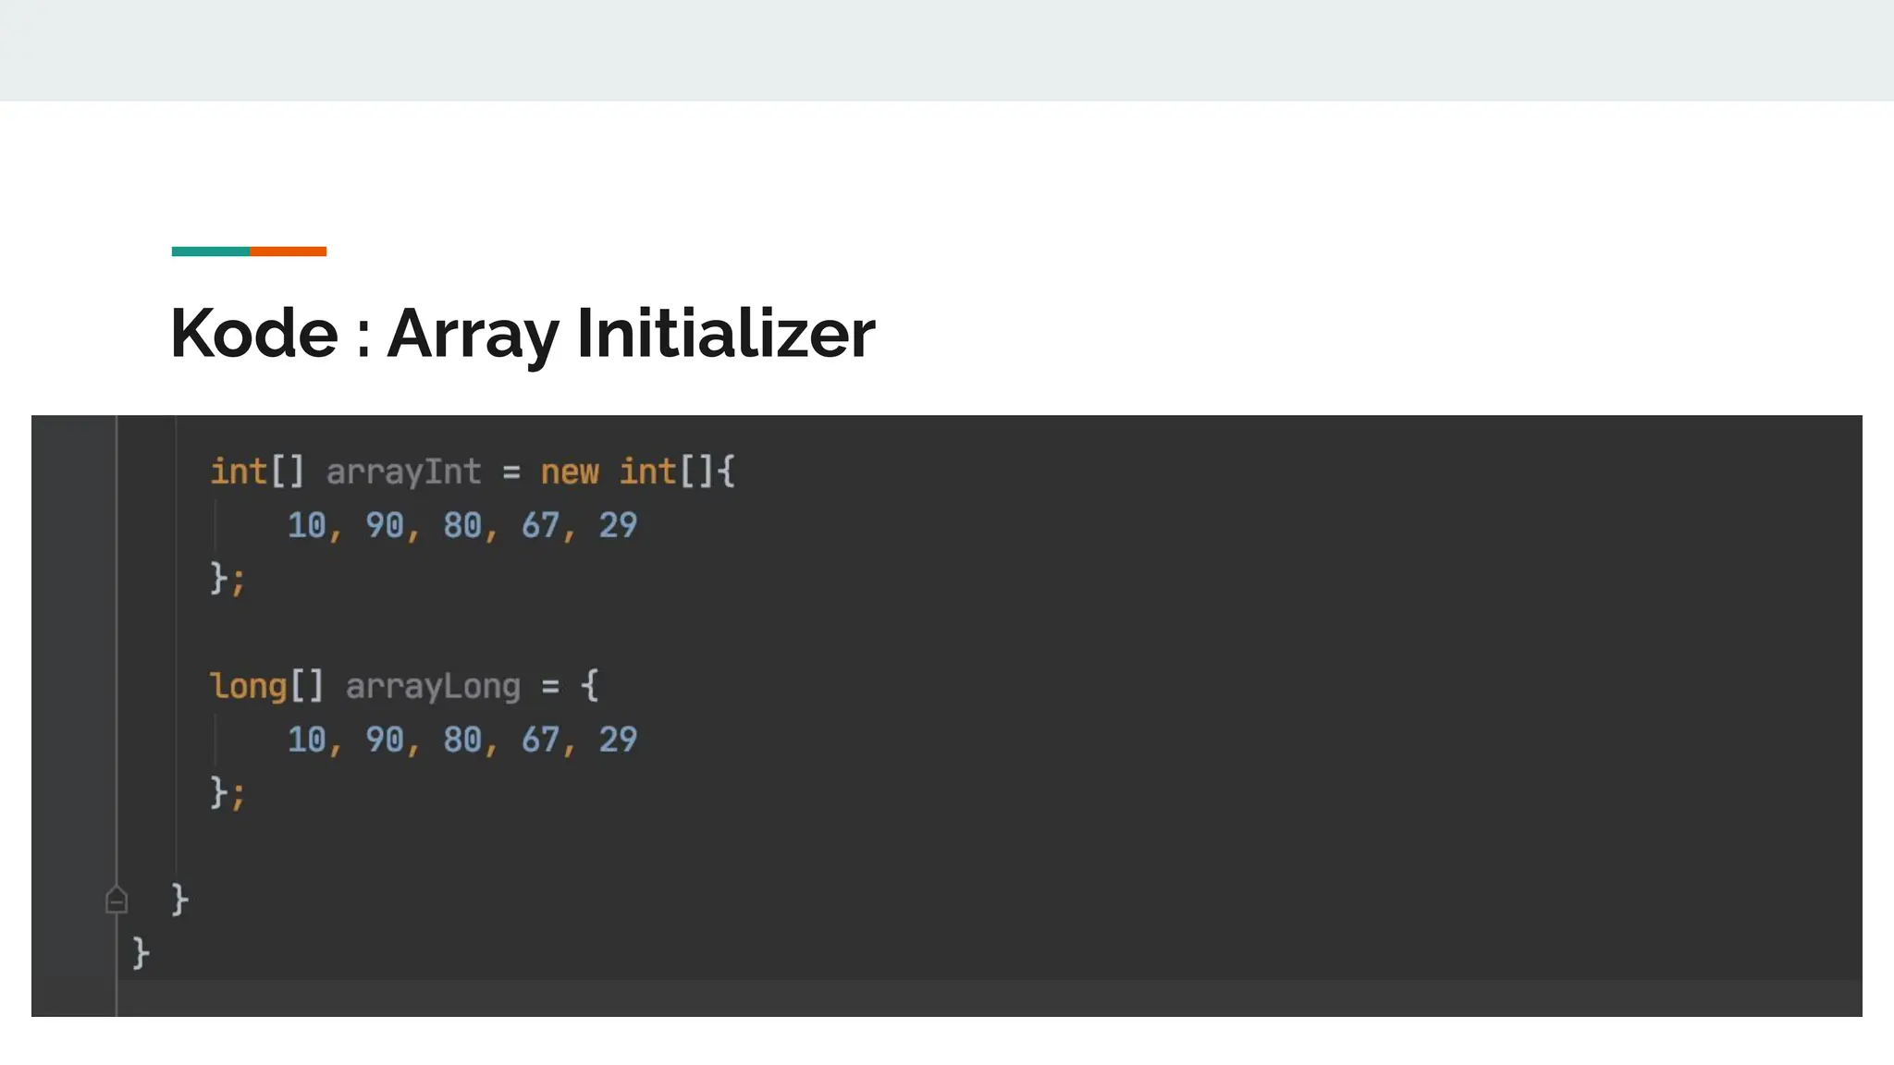The image size is (1894, 1065).
Task: Click value 10 in the arrayInt initializer
Action: 306,526
